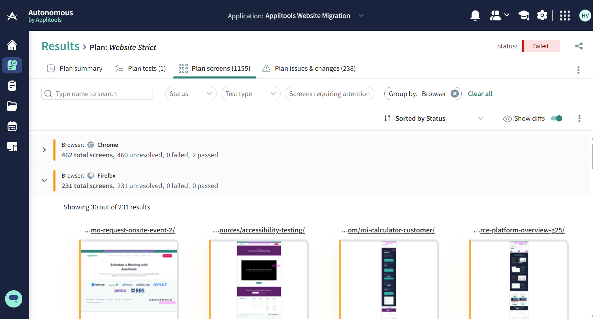Click the Showing 30 out of 231 results text
The height and width of the screenshot is (319, 593).
point(107,207)
